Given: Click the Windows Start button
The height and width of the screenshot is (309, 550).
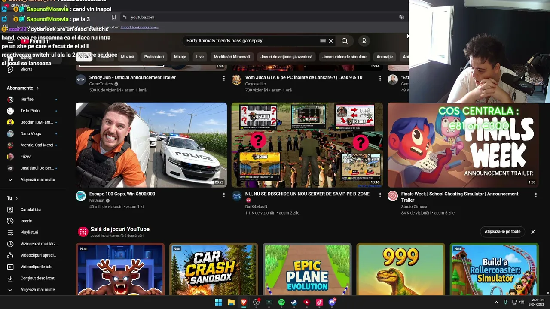Looking at the screenshot, I should pos(218,302).
